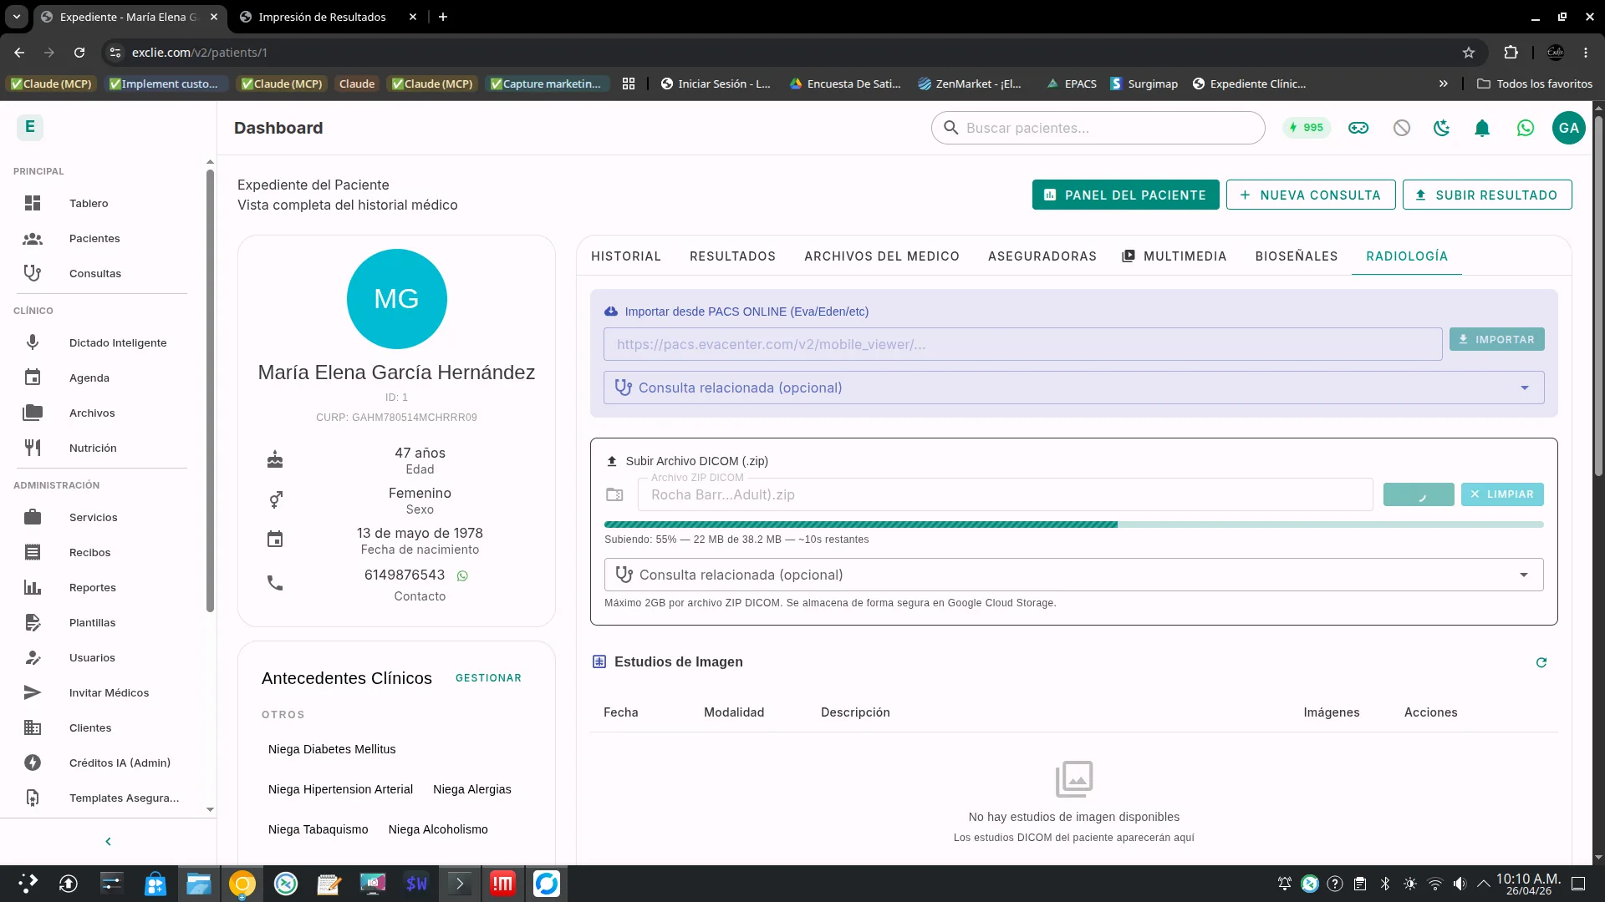Click the PACS viewer URL input field
Image resolution: width=1605 pixels, height=902 pixels.
tap(1022, 344)
